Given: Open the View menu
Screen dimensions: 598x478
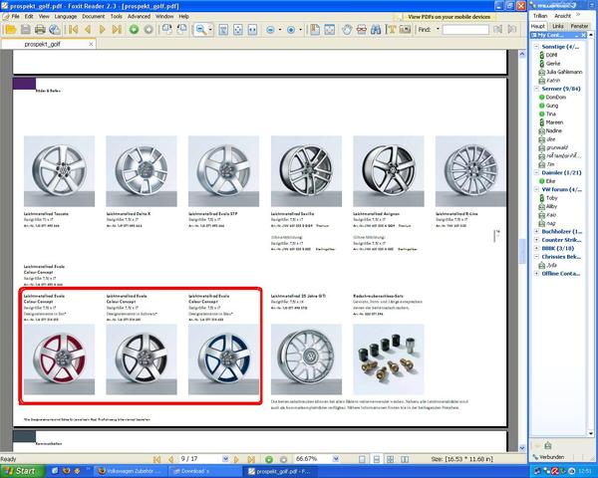Looking at the screenshot, I should pos(44,16).
